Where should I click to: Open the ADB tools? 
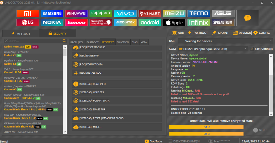pos(178,33)
